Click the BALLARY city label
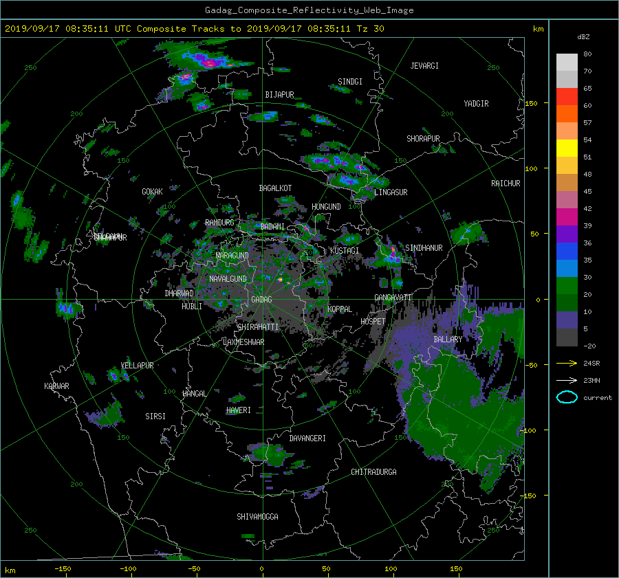 [448, 340]
